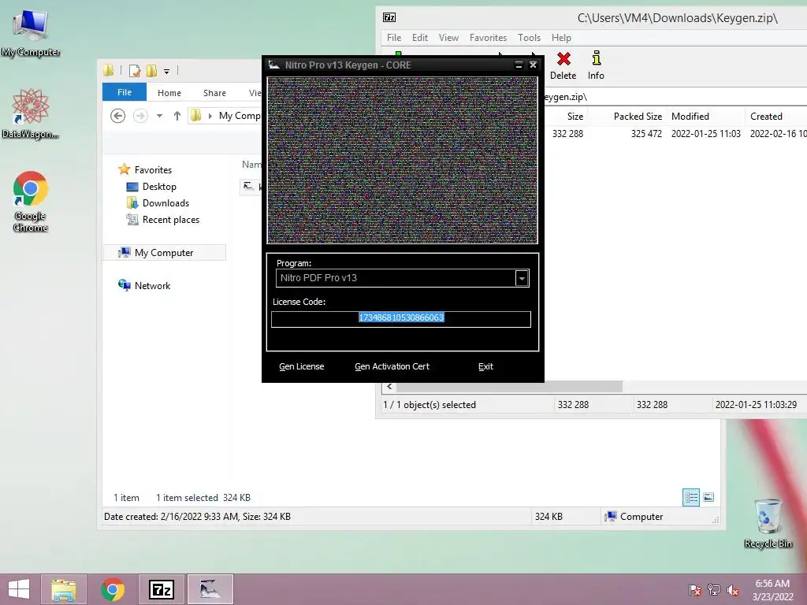Viewport: 807px width, 605px height.
Task: Select Recent places in navigation pane
Action: click(x=170, y=220)
